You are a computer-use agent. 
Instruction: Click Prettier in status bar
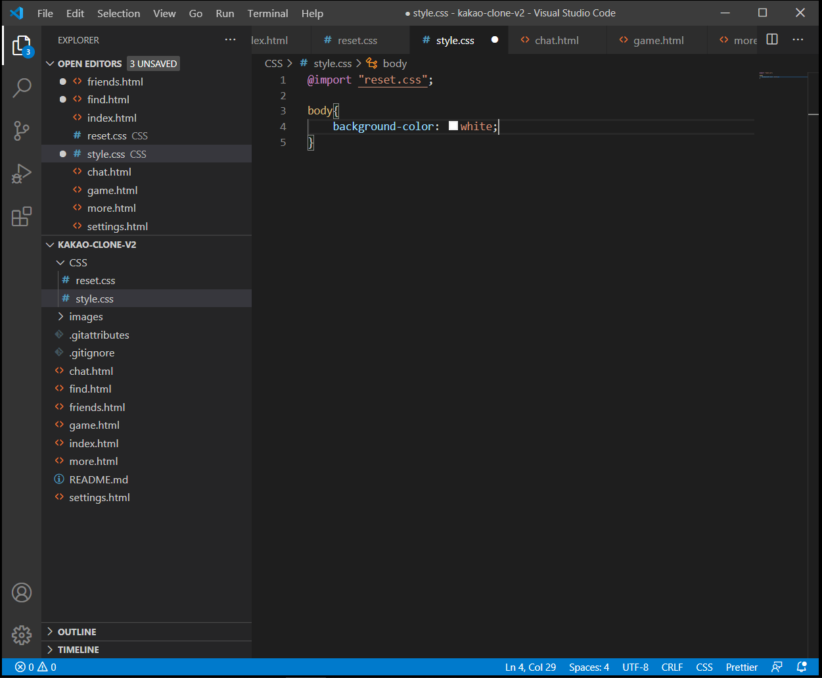pyautogui.click(x=742, y=667)
